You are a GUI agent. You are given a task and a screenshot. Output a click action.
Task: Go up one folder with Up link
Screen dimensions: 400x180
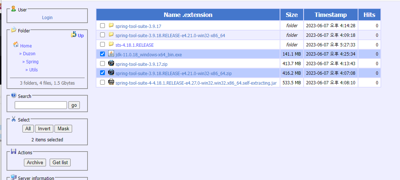[81, 35]
